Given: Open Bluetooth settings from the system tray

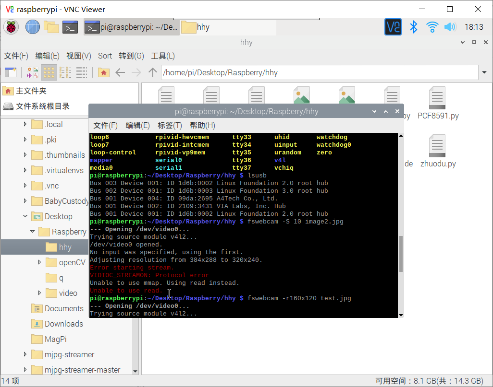Looking at the screenshot, I should tap(413, 27).
